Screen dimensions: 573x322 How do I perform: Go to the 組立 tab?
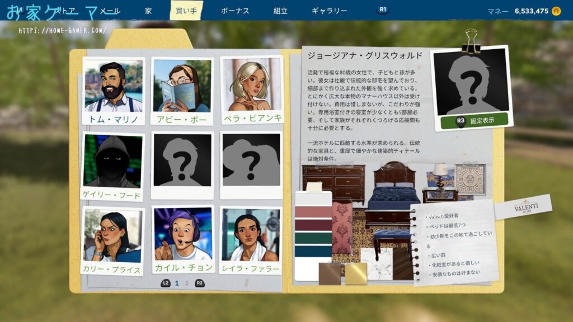(280, 11)
